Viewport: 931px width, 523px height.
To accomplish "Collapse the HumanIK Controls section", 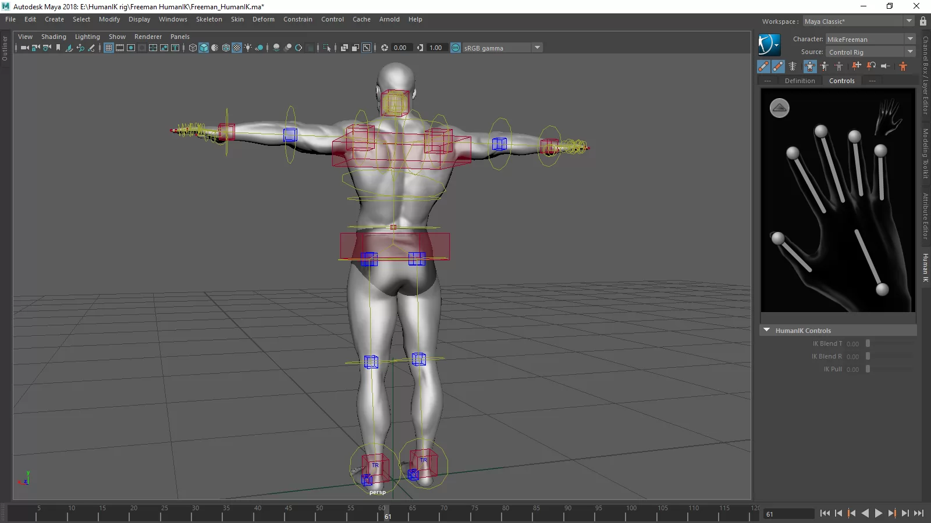I will click(x=767, y=330).
